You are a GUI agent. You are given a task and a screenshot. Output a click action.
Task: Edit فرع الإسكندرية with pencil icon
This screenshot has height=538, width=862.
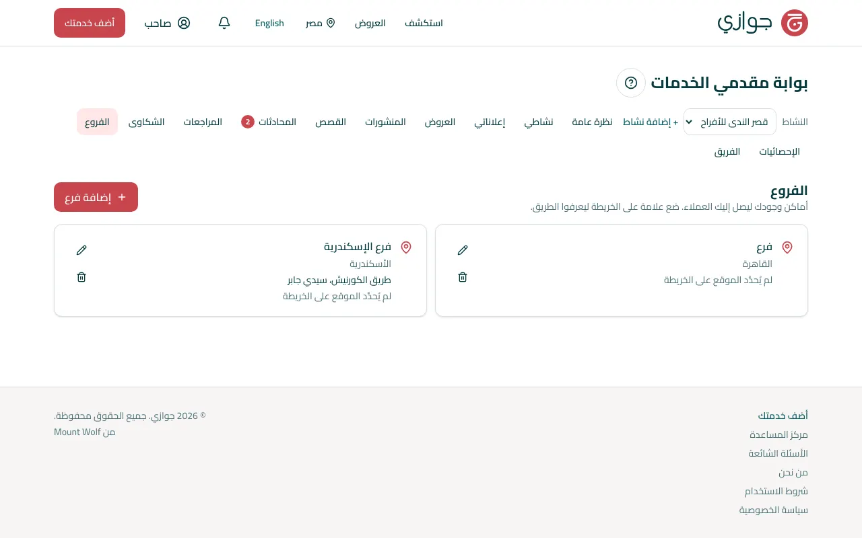[x=81, y=250]
